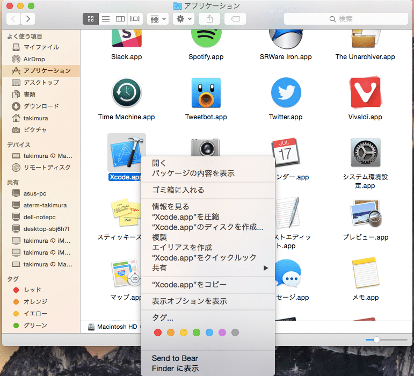Viewport: 414px width, 376px height.
Task: Choose “Xcode.app”をコピー menu item
Action: 208,285
